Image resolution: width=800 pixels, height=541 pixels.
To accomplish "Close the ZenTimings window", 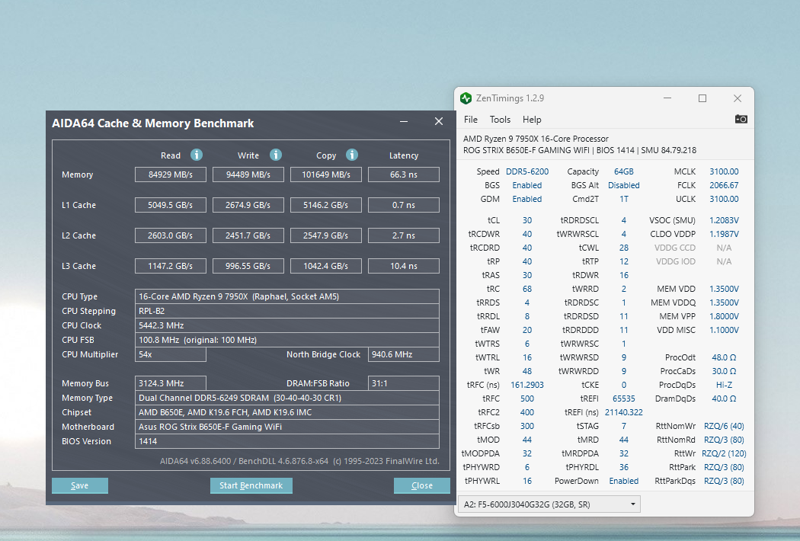I will coord(738,98).
